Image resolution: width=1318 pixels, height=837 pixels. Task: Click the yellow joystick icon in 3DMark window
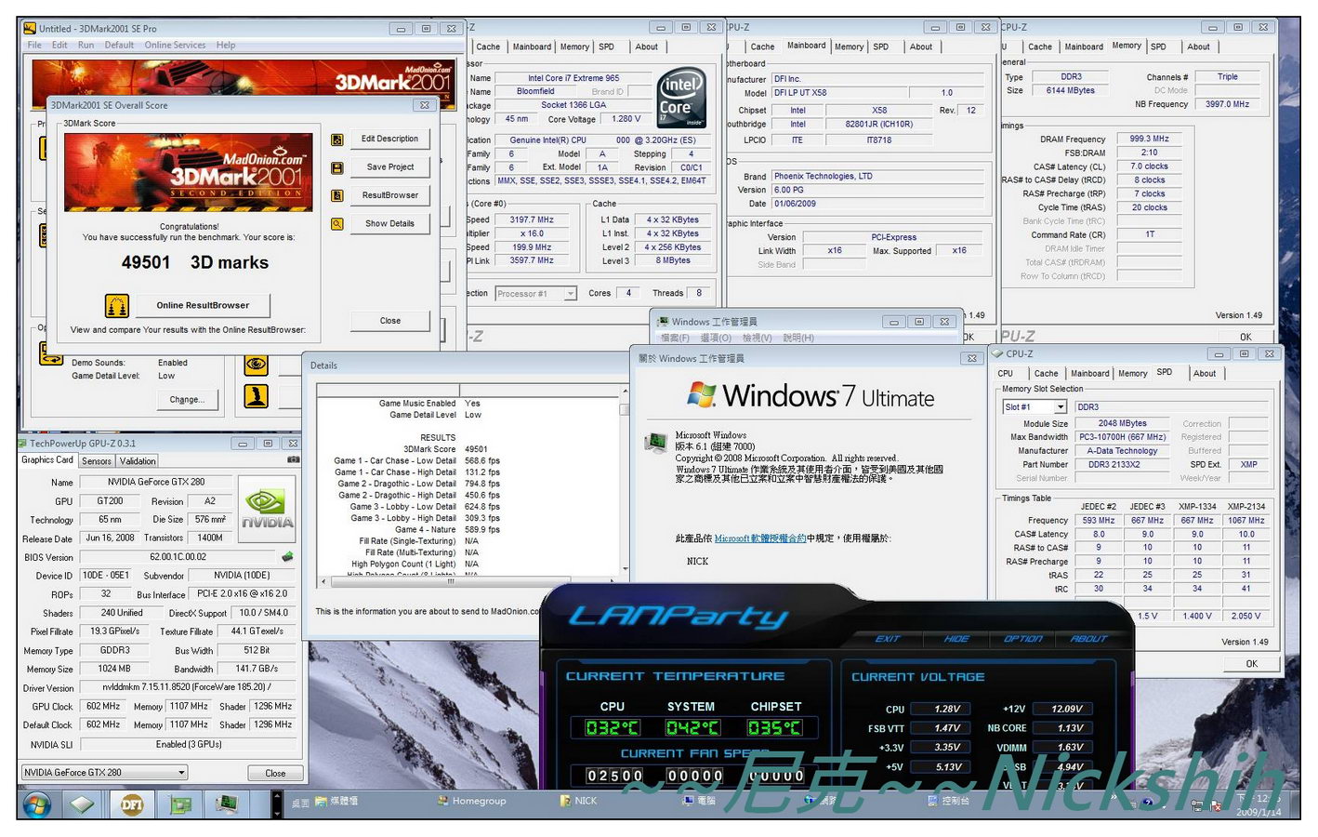[x=257, y=396]
